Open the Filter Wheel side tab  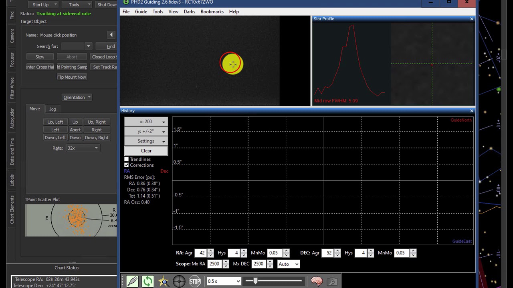(x=12, y=88)
